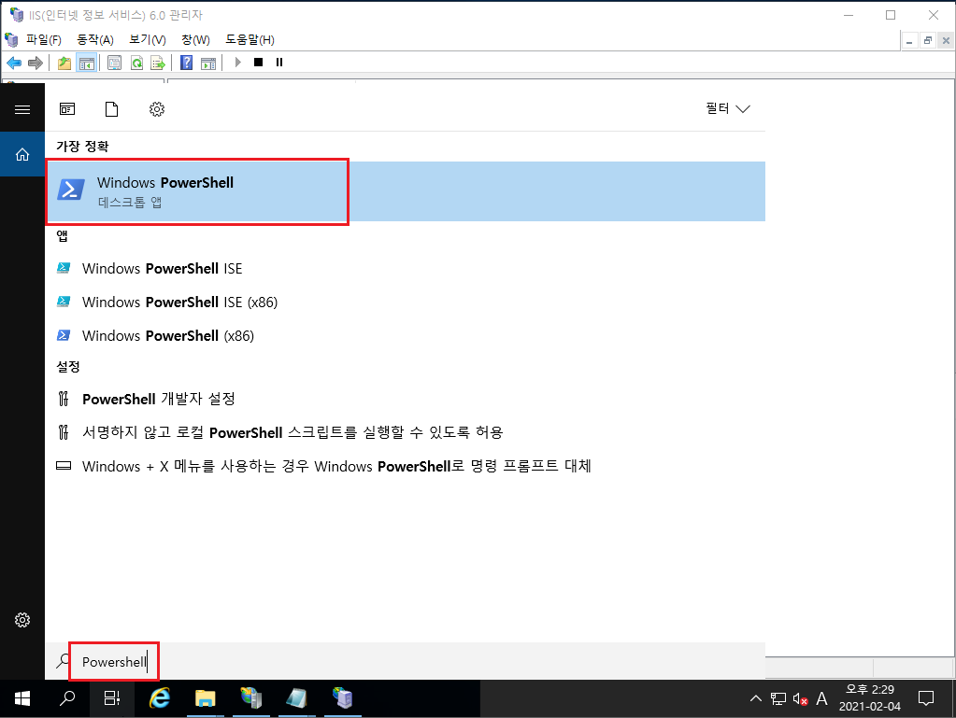Open 창(W) menu
The width and height of the screenshot is (956, 718).
click(195, 39)
